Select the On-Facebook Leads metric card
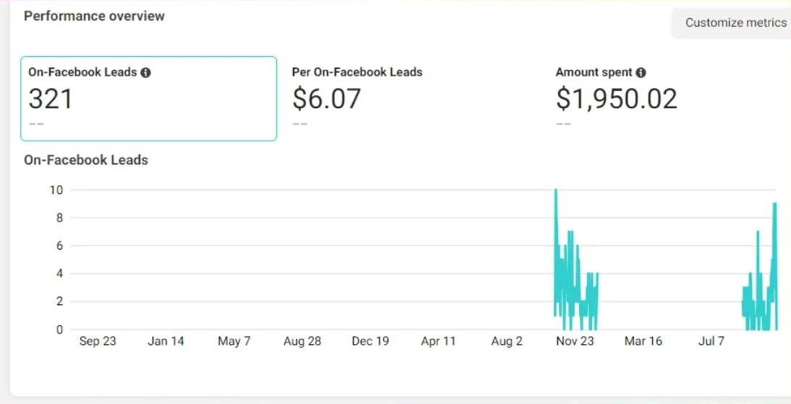 coord(148,98)
